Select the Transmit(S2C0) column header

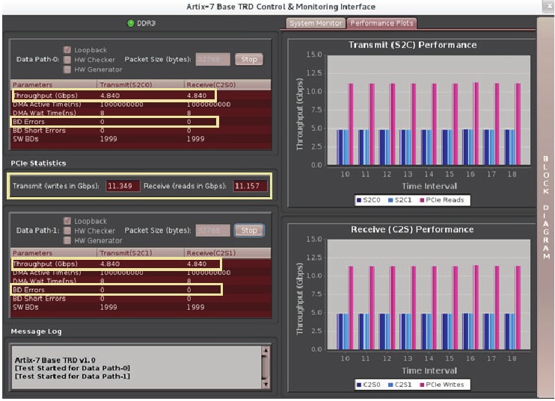click(140, 85)
